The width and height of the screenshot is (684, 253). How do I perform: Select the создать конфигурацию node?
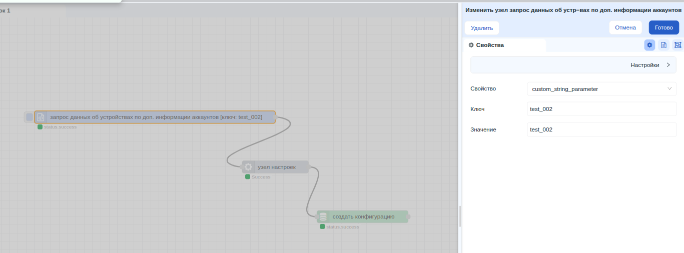tap(363, 216)
